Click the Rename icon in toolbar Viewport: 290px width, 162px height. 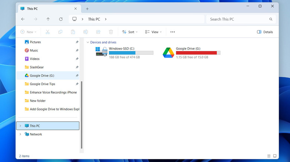tap(86, 32)
